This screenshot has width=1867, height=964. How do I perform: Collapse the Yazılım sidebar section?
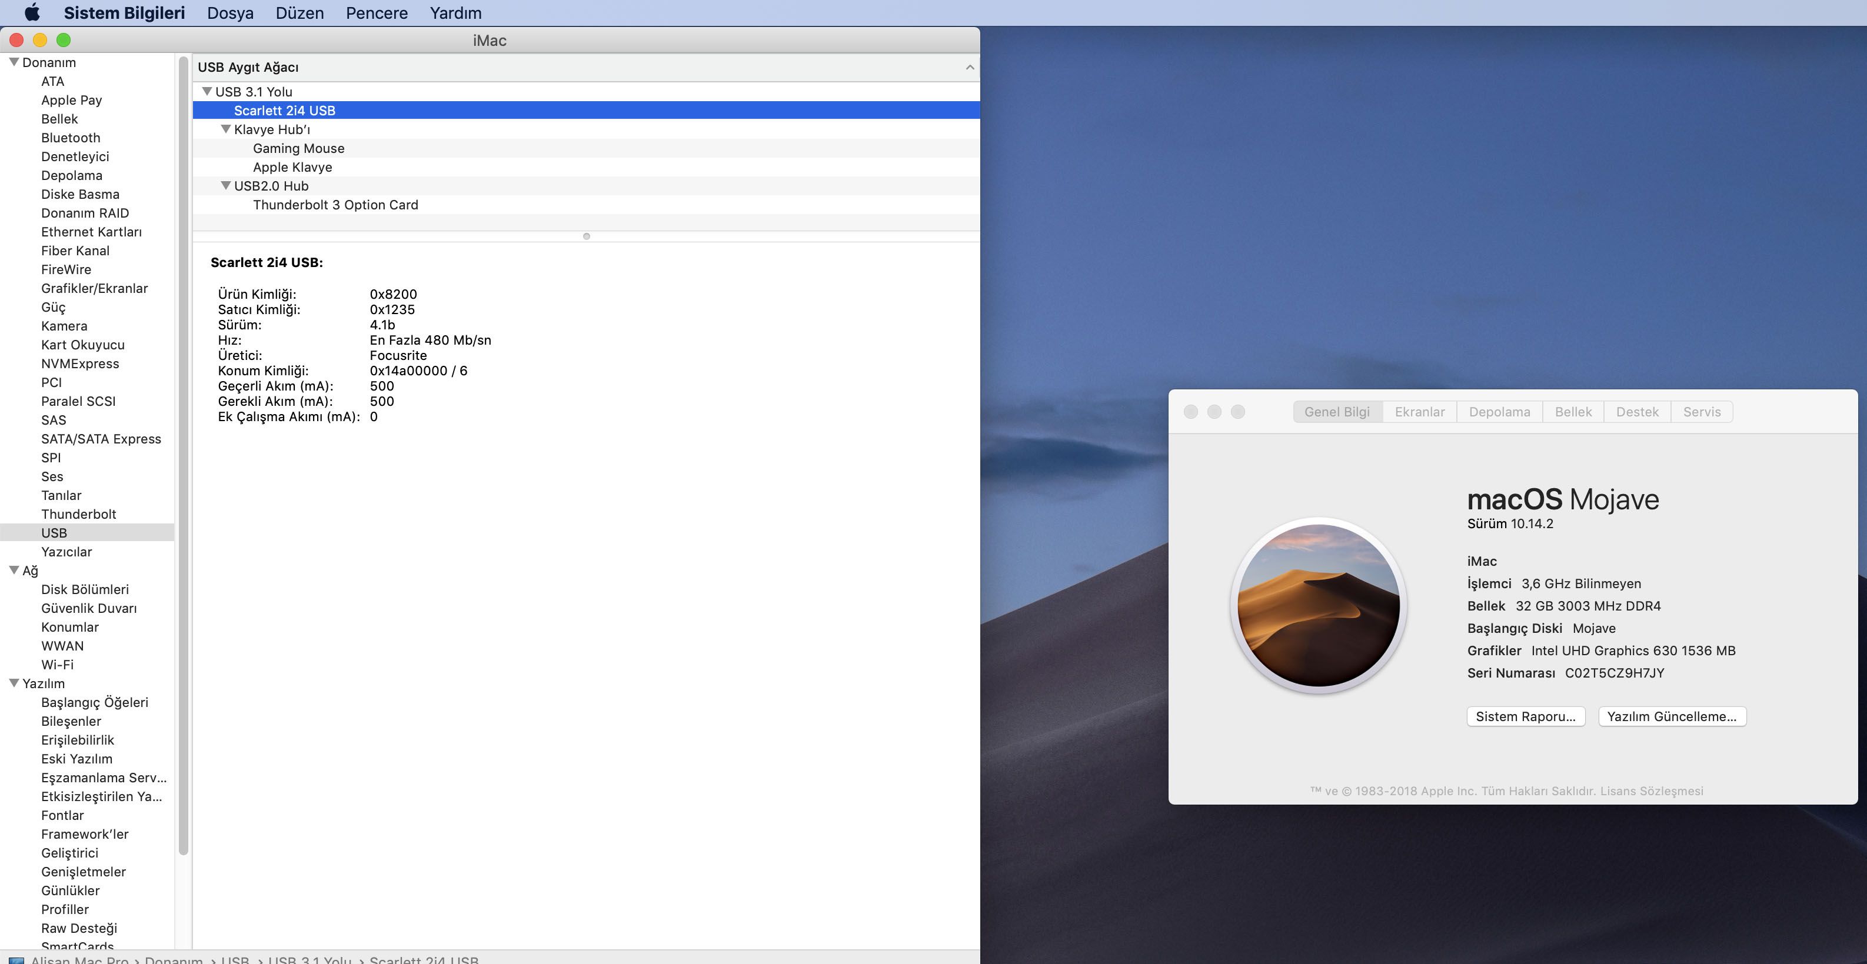[x=14, y=683]
